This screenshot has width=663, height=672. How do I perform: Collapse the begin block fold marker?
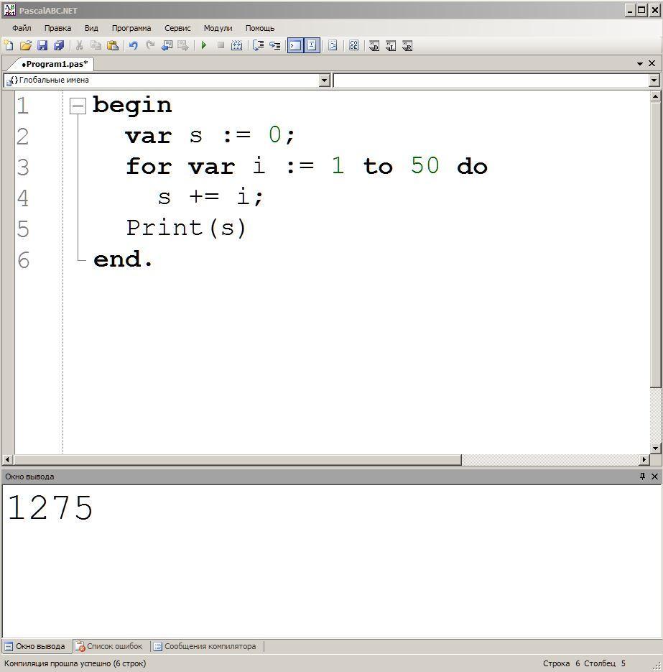pos(78,106)
